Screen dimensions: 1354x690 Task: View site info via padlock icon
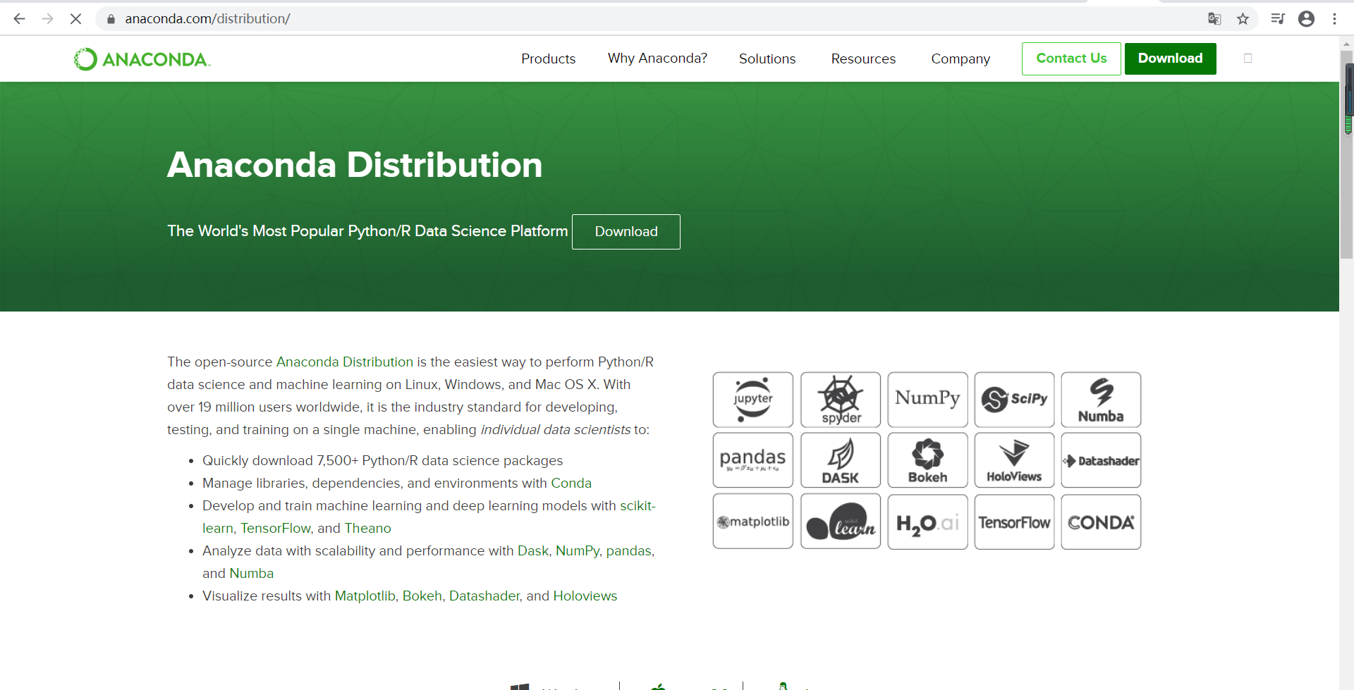click(111, 19)
